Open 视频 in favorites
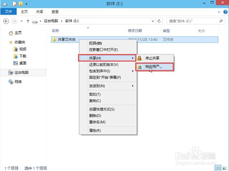229x171 pixels. pos(23,49)
